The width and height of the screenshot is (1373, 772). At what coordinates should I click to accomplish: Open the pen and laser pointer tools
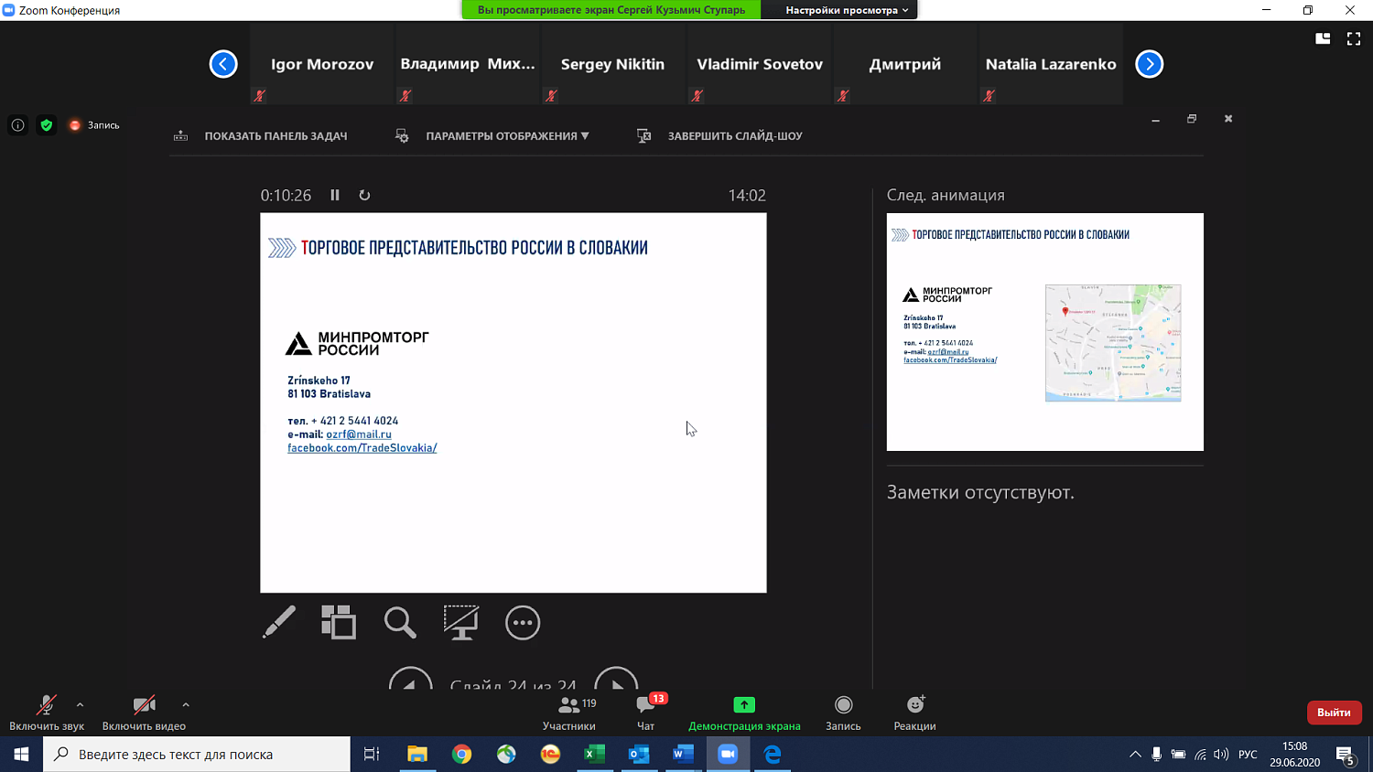coord(279,623)
